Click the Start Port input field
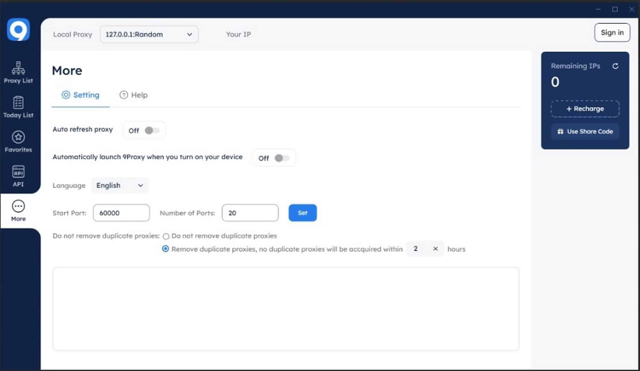640x371 pixels. [121, 213]
